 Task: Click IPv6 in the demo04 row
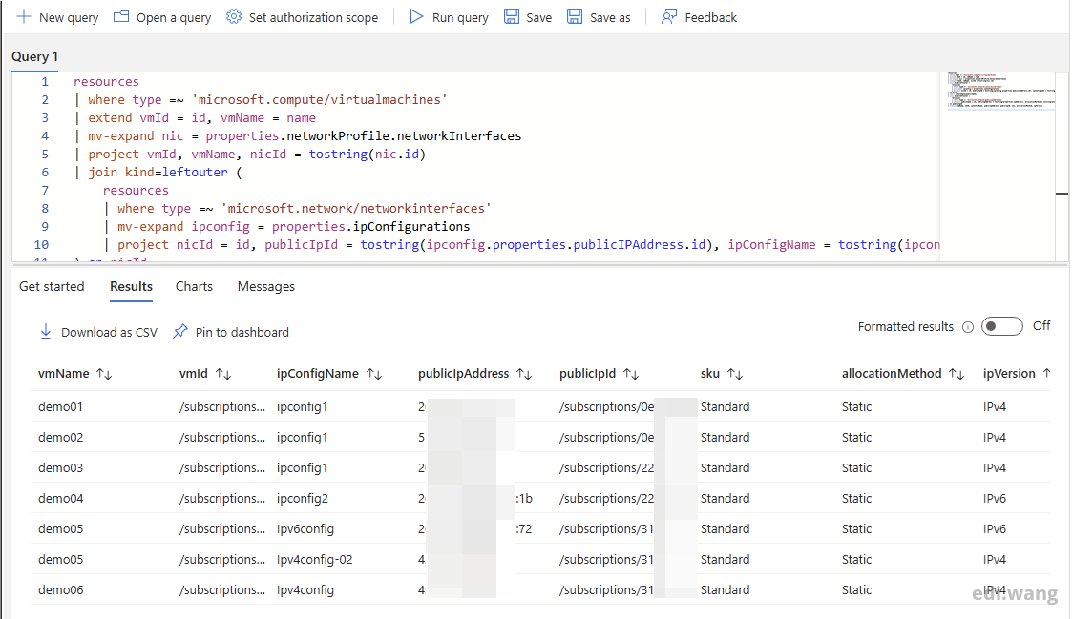click(x=995, y=499)
